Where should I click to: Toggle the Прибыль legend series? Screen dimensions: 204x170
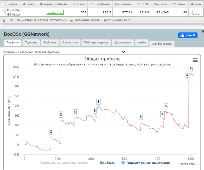(104, 163)
